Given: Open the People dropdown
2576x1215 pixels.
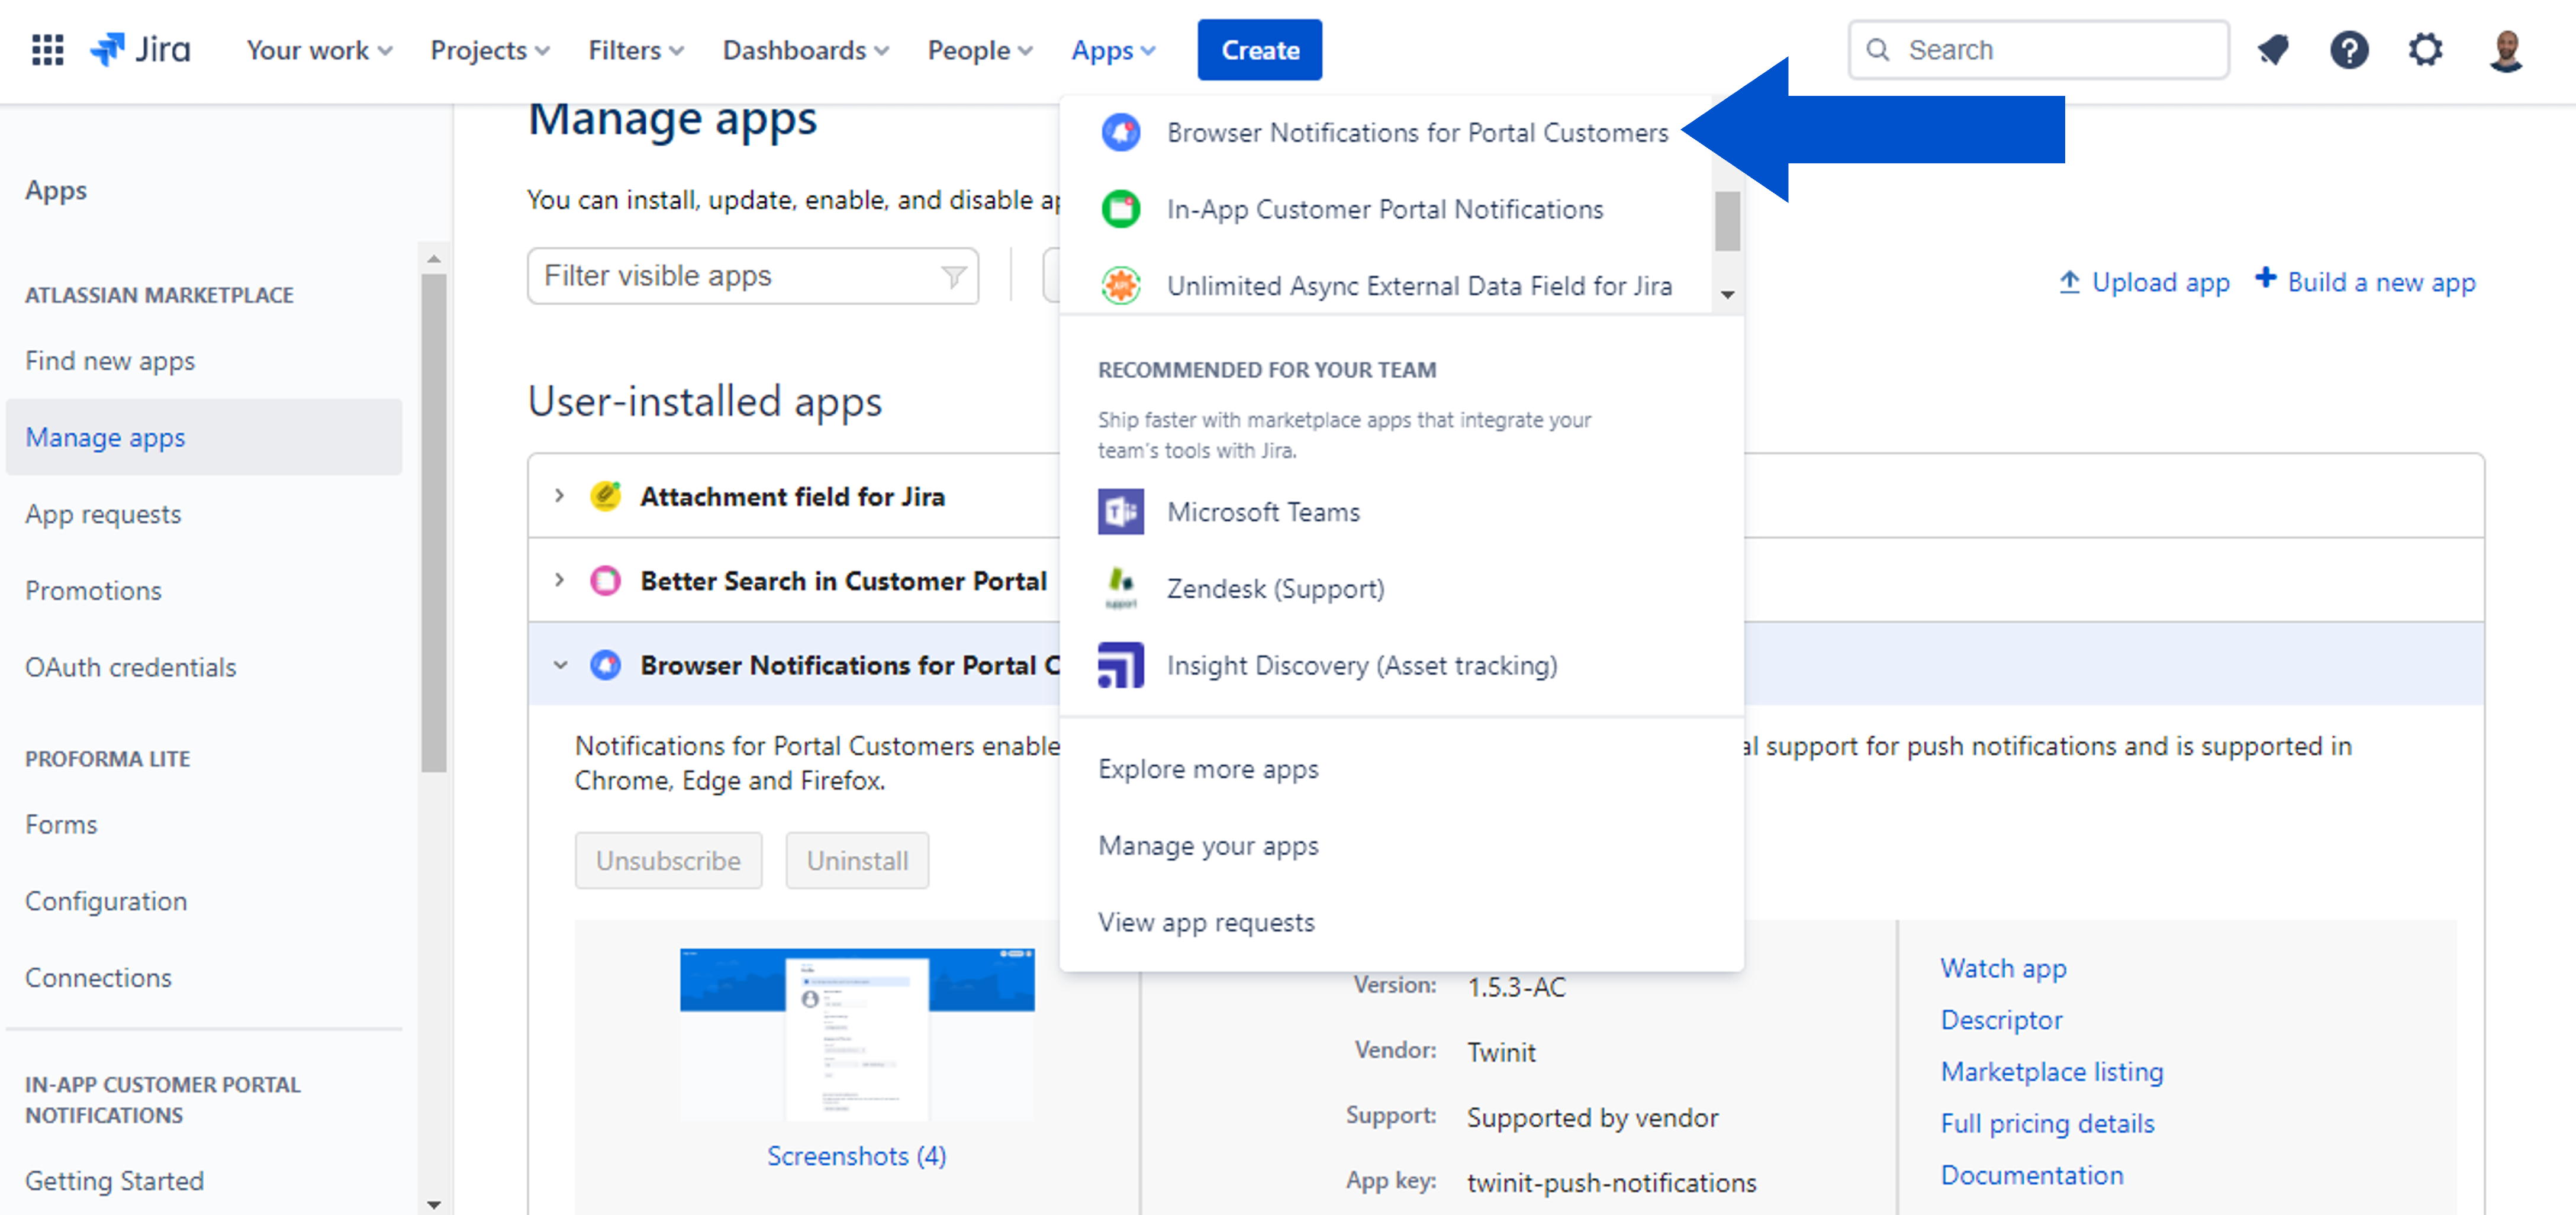Looking at the screenshot, I should pos(980,50).
